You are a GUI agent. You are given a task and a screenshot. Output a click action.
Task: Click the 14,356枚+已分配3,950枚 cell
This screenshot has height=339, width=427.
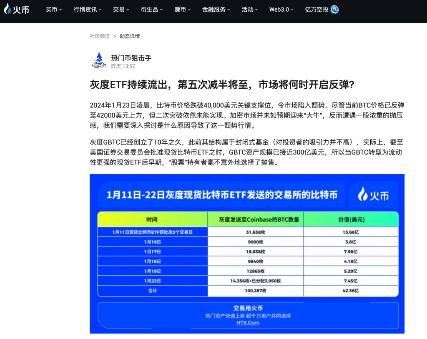(x=256, y=281)
